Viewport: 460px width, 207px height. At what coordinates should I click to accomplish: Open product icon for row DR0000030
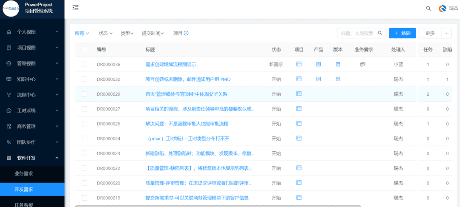point(318,79)
